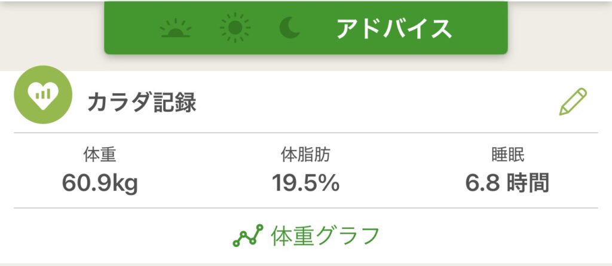Click the kg unit in weight reading
612x266 pixels.
click(124, 184)
